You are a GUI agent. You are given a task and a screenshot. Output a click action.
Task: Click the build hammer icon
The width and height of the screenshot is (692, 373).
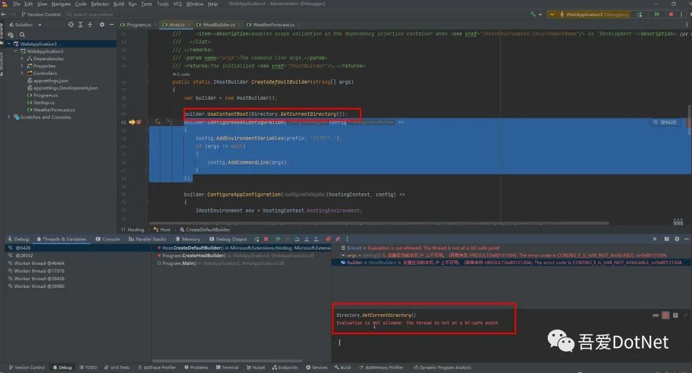click(x=533, y=14)
